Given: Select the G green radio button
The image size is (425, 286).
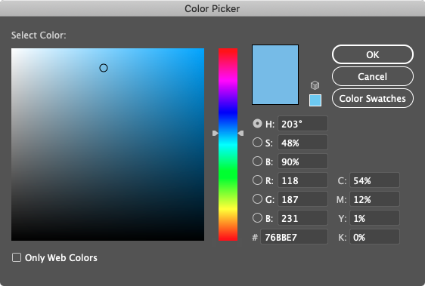Looking at the screenshot, I should (x=257, y=199).
